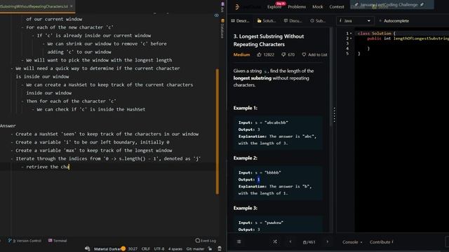Click the status bar icon left of Material Darker
Viewport: 449px width, 252px height.
point(87,249)
